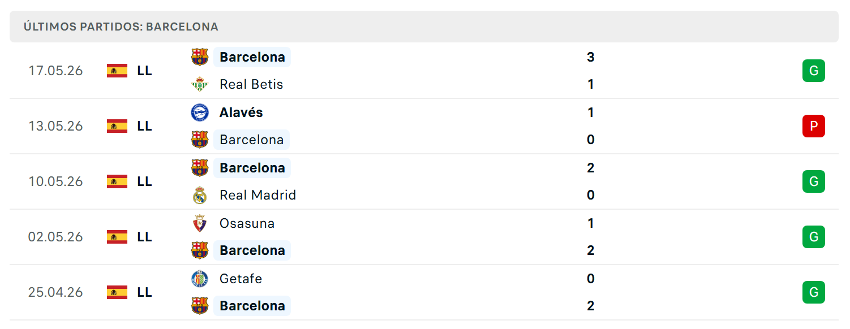Click the red P loss badge
850x329 pixels.
point(814,126)
